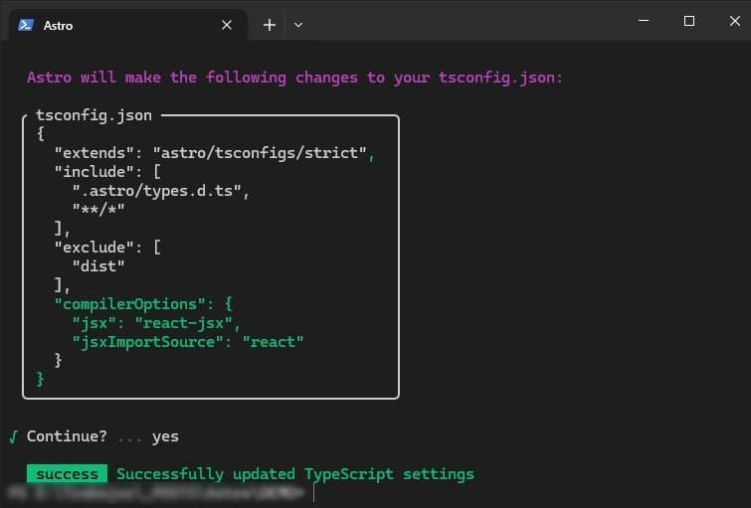Click the green checkmark before Continue?
The height and width of the screenshot is (508, 751).
click(x=13, y=436)
